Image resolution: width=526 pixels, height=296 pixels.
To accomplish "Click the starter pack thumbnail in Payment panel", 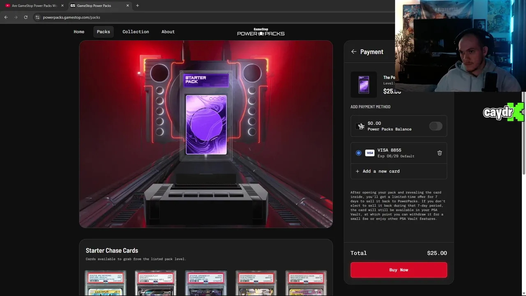I will (x=364, y=84).
